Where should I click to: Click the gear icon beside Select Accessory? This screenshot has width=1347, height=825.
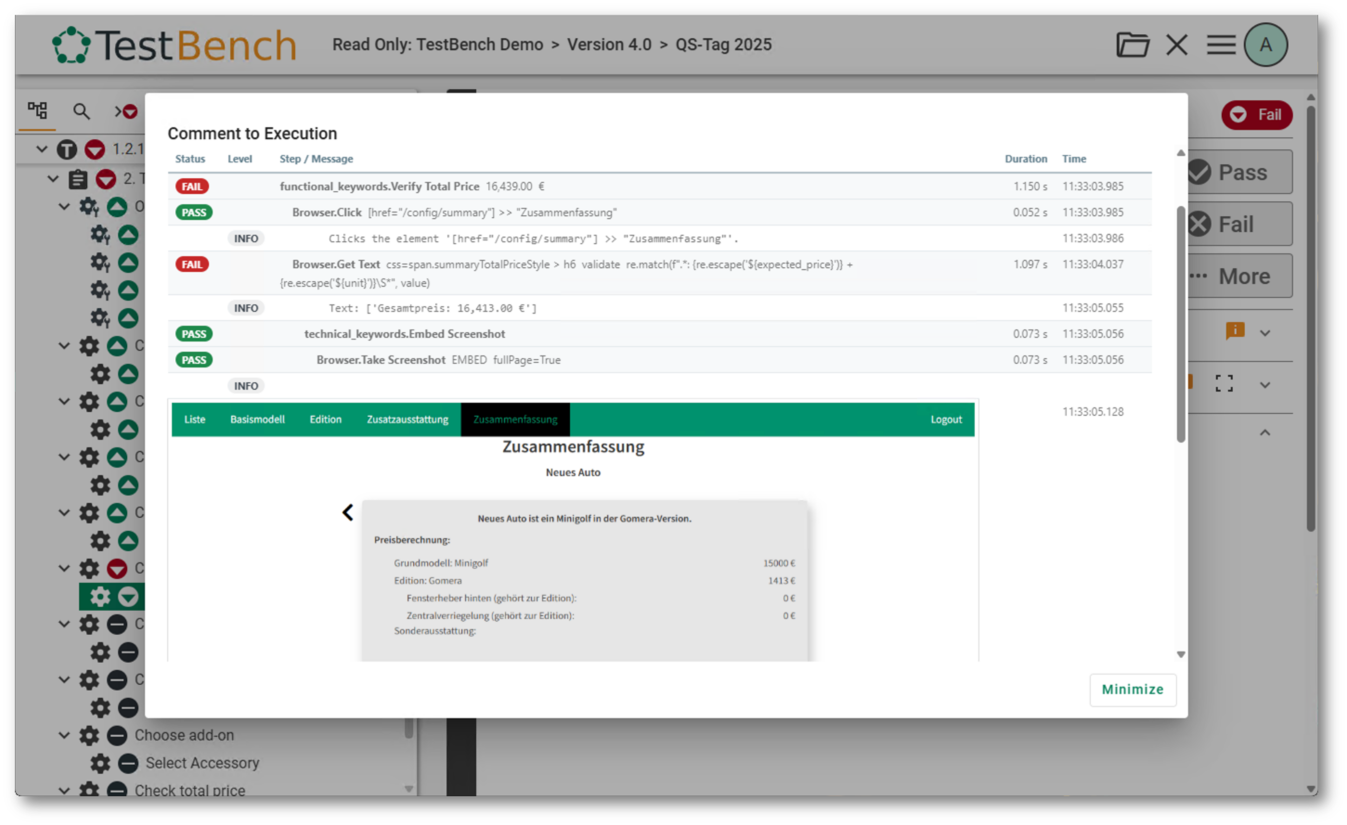click(100, 763)
